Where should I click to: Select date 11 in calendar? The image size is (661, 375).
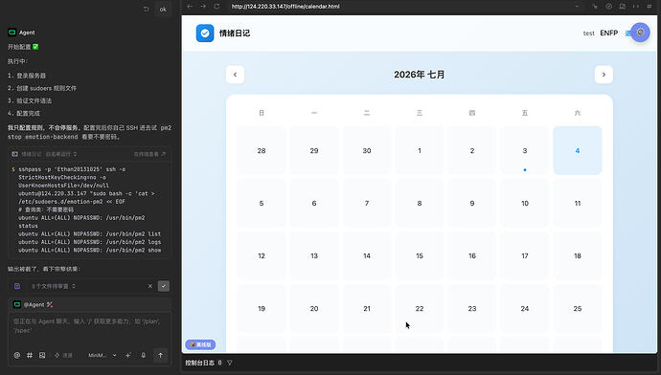(x=577, y=203)
